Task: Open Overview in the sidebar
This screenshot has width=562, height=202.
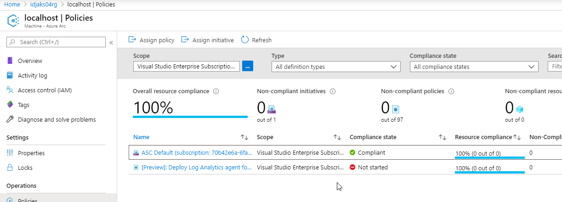Action: click(30, 61)
